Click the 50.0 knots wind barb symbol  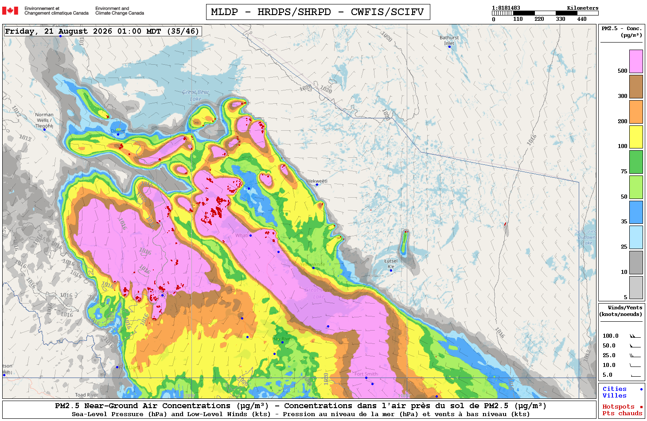[635, 346]
